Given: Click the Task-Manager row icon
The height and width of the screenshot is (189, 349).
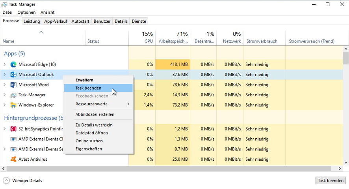Looking at the screenshot, I should click(x=13, y=95).
